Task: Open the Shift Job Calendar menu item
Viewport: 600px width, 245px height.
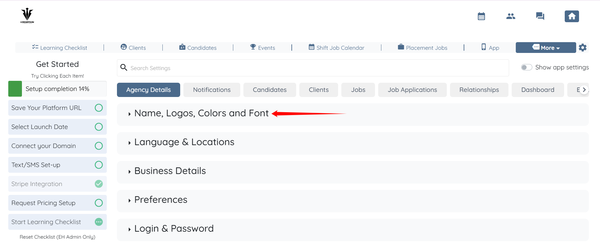Action: [x=337, y=48]
